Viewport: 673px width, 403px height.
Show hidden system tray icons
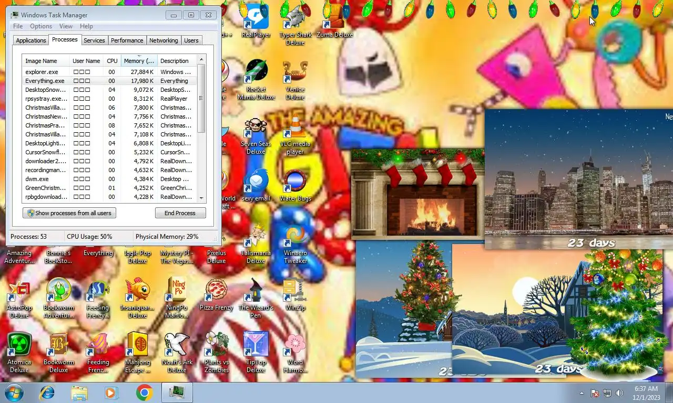582,393
